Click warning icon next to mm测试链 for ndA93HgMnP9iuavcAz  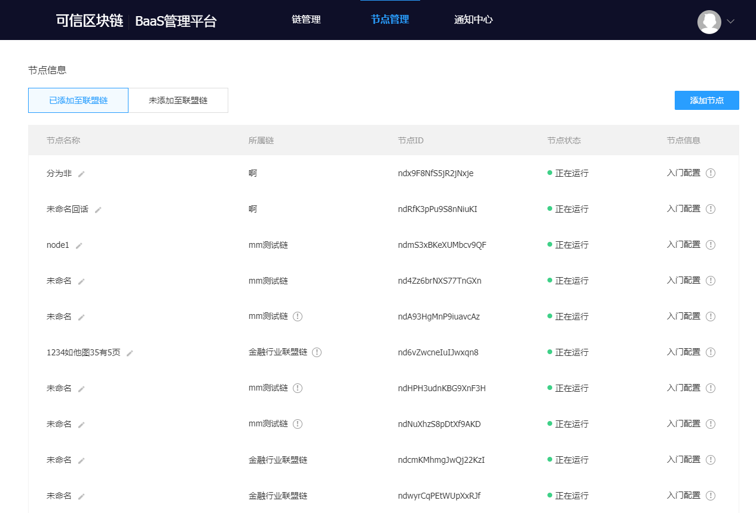click(298, 317)
